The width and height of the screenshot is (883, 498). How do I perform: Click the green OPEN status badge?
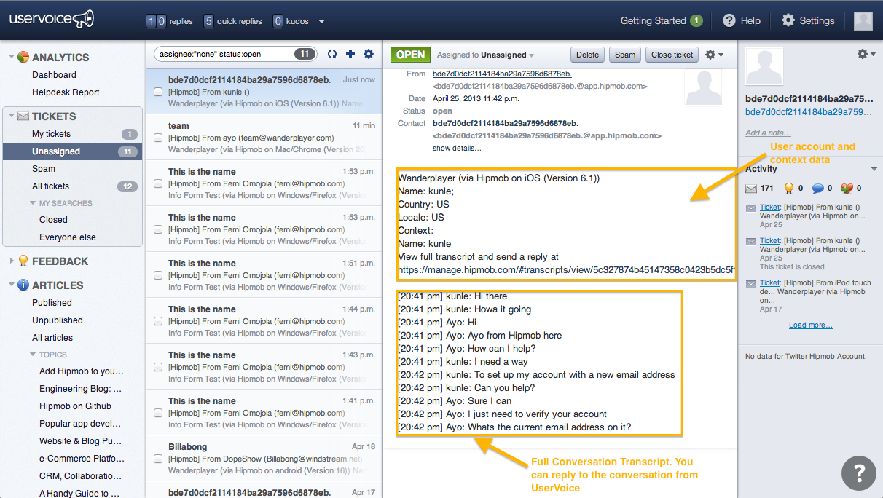(x=410, y=55)
